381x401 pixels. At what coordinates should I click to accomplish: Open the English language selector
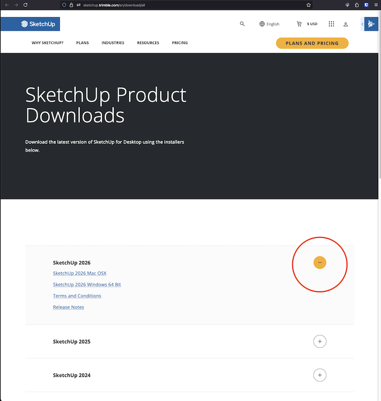click(269, 24)
